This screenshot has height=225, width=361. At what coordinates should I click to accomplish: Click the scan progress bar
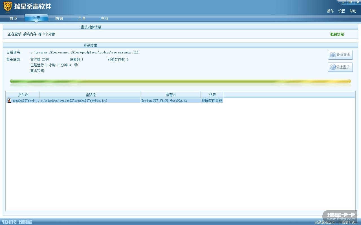pos(180,82)
